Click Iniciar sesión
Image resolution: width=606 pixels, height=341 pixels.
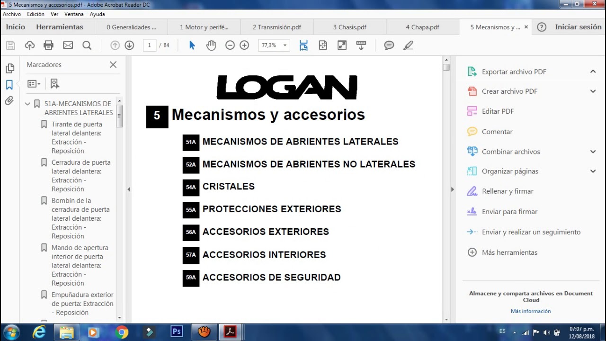[578, 27]
